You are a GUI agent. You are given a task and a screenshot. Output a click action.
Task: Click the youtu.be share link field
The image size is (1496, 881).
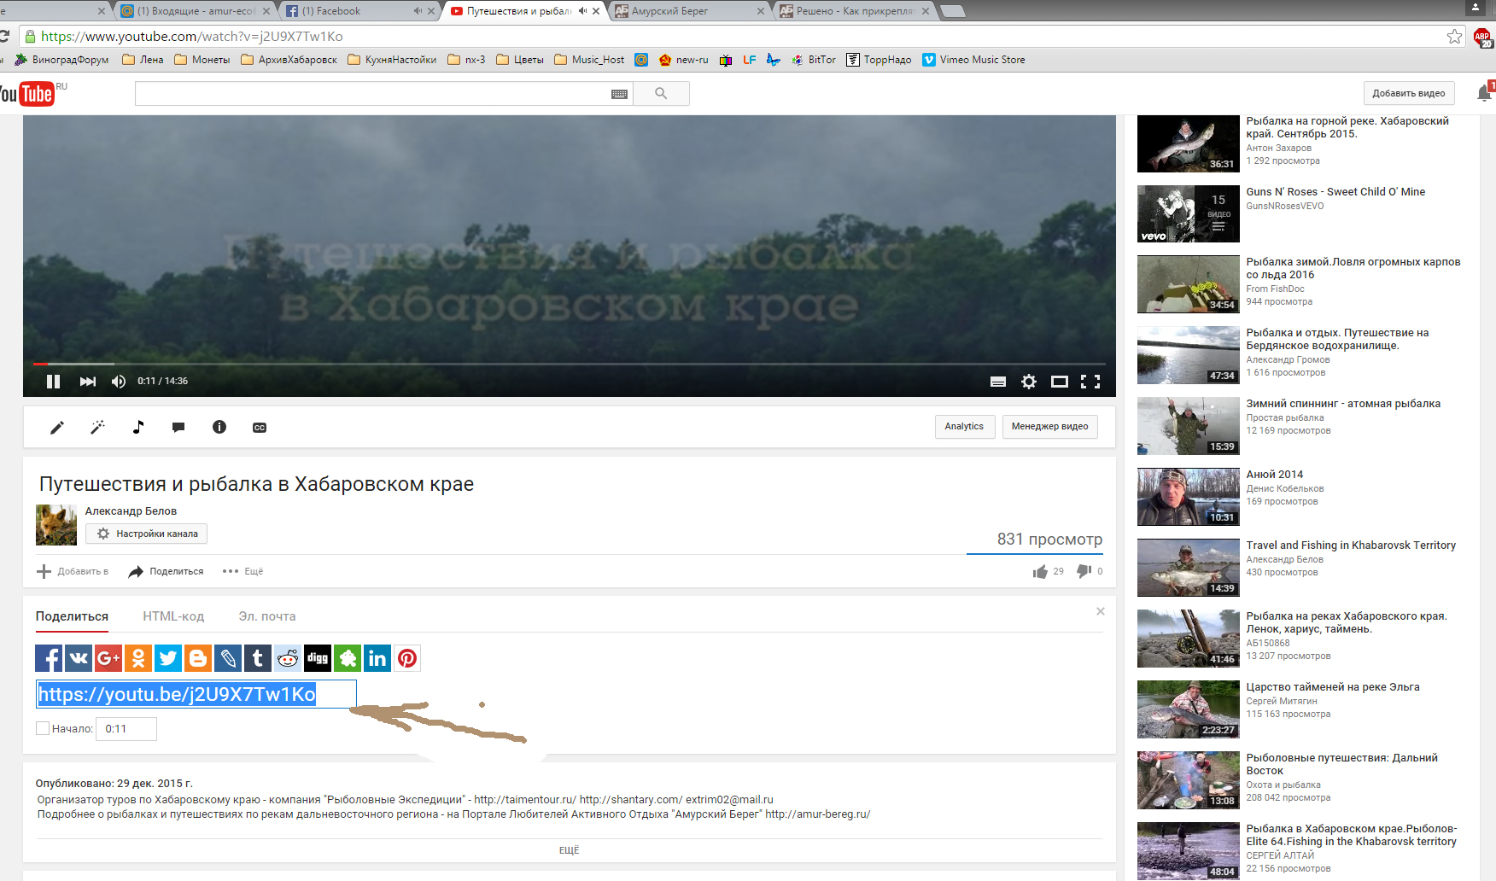pyautogui.click(x=196, y=694)
